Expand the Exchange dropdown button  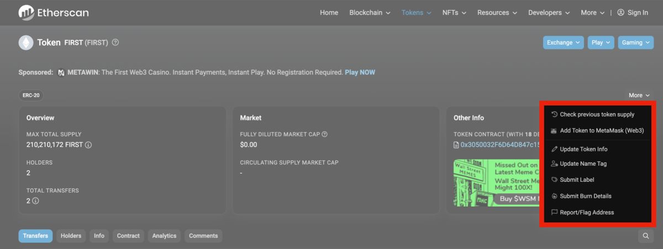pos(564,43)
